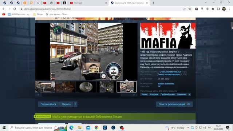Open the Mail app from taskbar

pyautogui.click(x=88, y=128)
